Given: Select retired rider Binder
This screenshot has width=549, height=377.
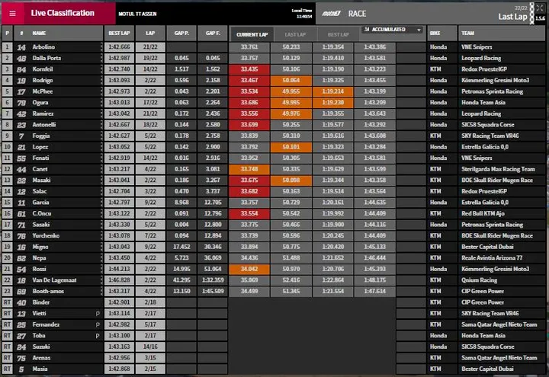Looking at the screenshot, I should point(41,302).
